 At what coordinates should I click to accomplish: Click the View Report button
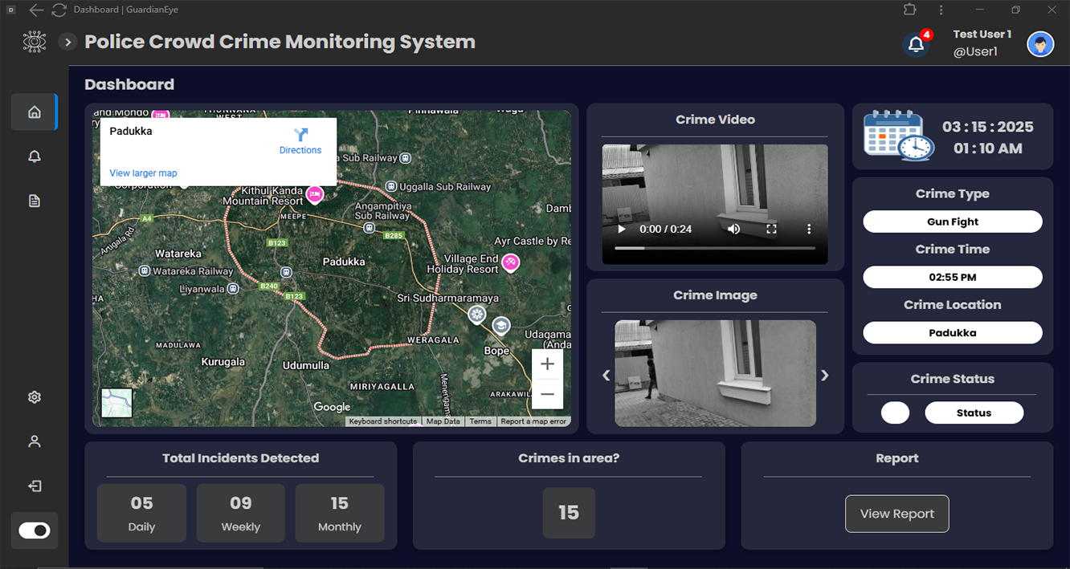(897, 514)
